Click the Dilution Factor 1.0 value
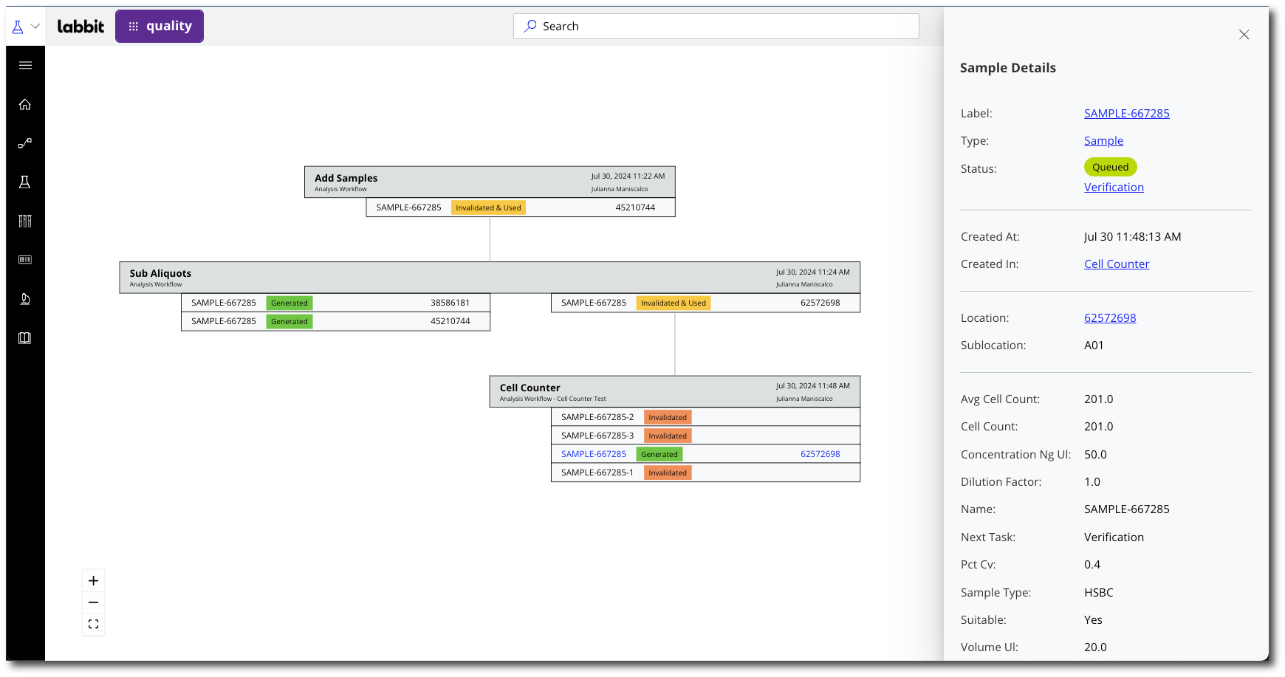 coord(1092,482)
